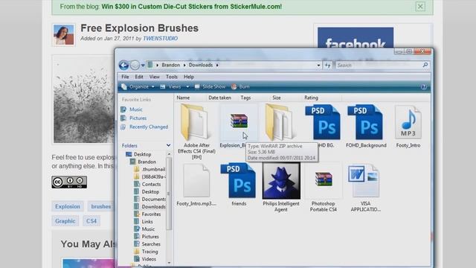The width and height of the screenshot is (476, 268).
Task: Go back with the Explorer back arrow
Action: 123,65
